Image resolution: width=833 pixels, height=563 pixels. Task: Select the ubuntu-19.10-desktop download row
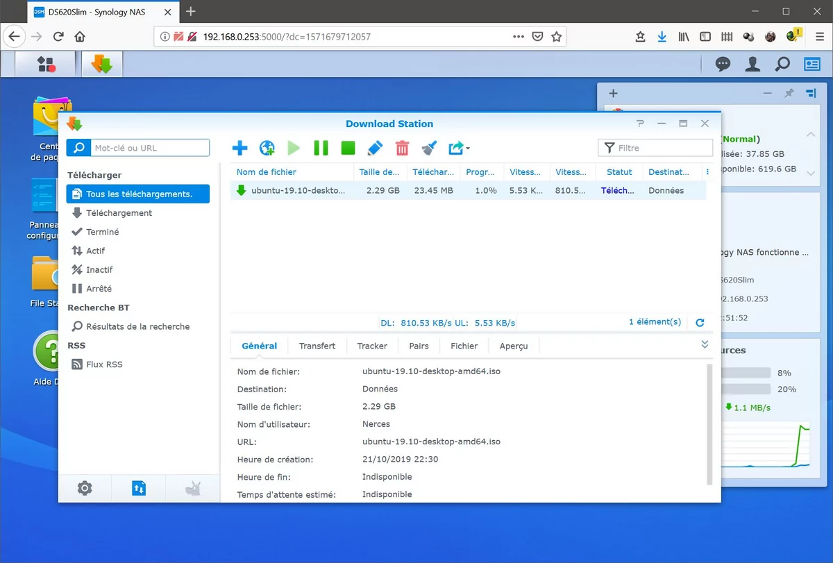pos(468,190)
